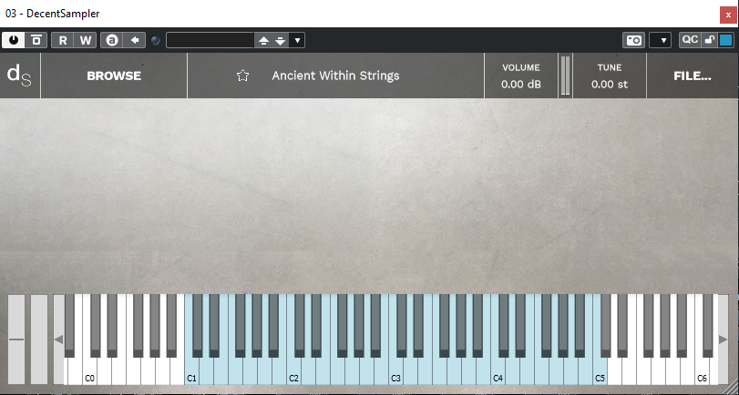Click the copy settings arrow icon
Image resolution: width=739 pixels, height=395 pixels.
point(135,40)
